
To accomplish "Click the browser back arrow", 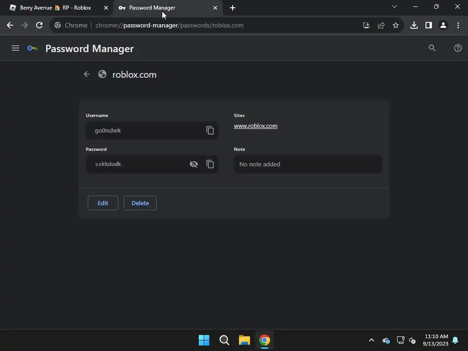I will pos(10,26).
